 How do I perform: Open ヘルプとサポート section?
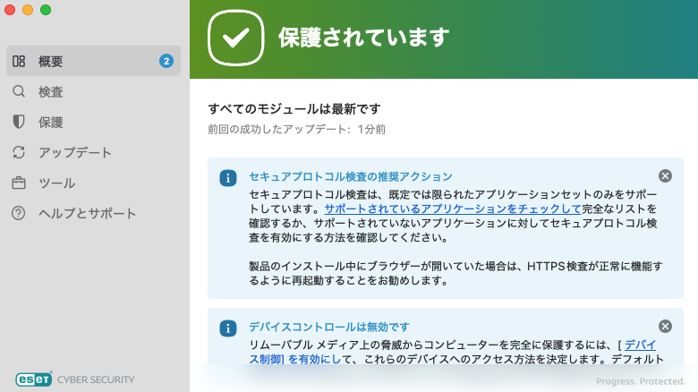pyautogui.click(x=87, y=213)
